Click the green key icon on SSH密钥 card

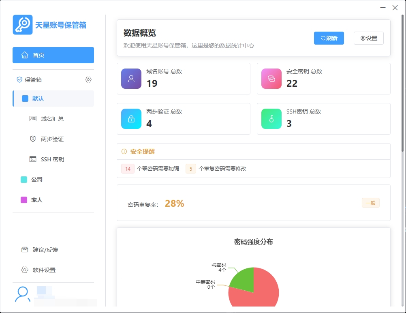[271, 119]
